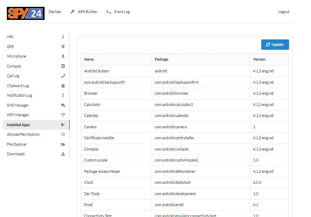Open the Devices page
The width and height of the screenshot is (311, 217).
pos(55,12)
